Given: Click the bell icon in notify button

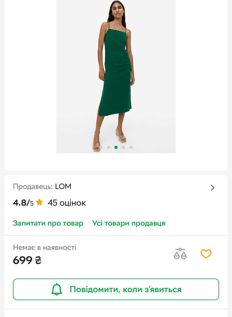Looking at the screenshot, I should click(x=57, y=289).
